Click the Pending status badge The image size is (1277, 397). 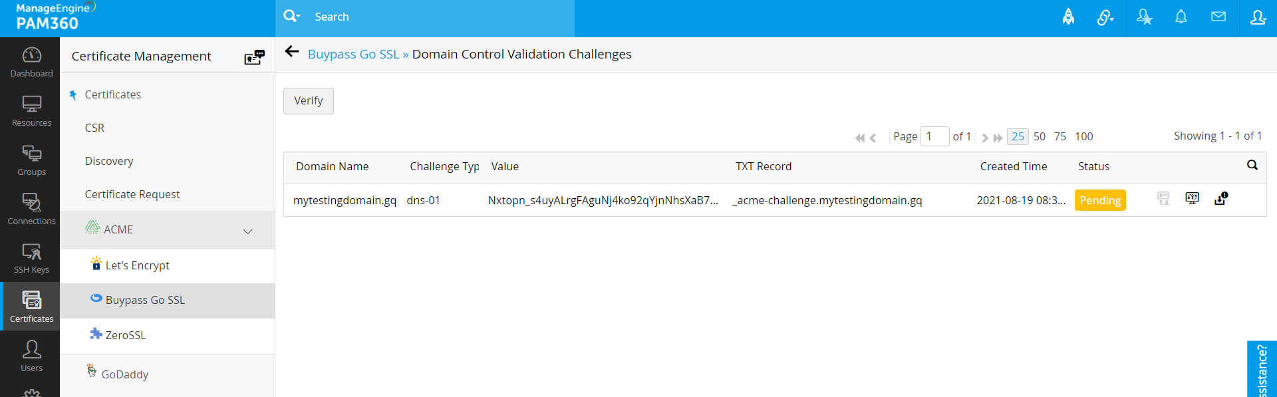[1100, 200]
